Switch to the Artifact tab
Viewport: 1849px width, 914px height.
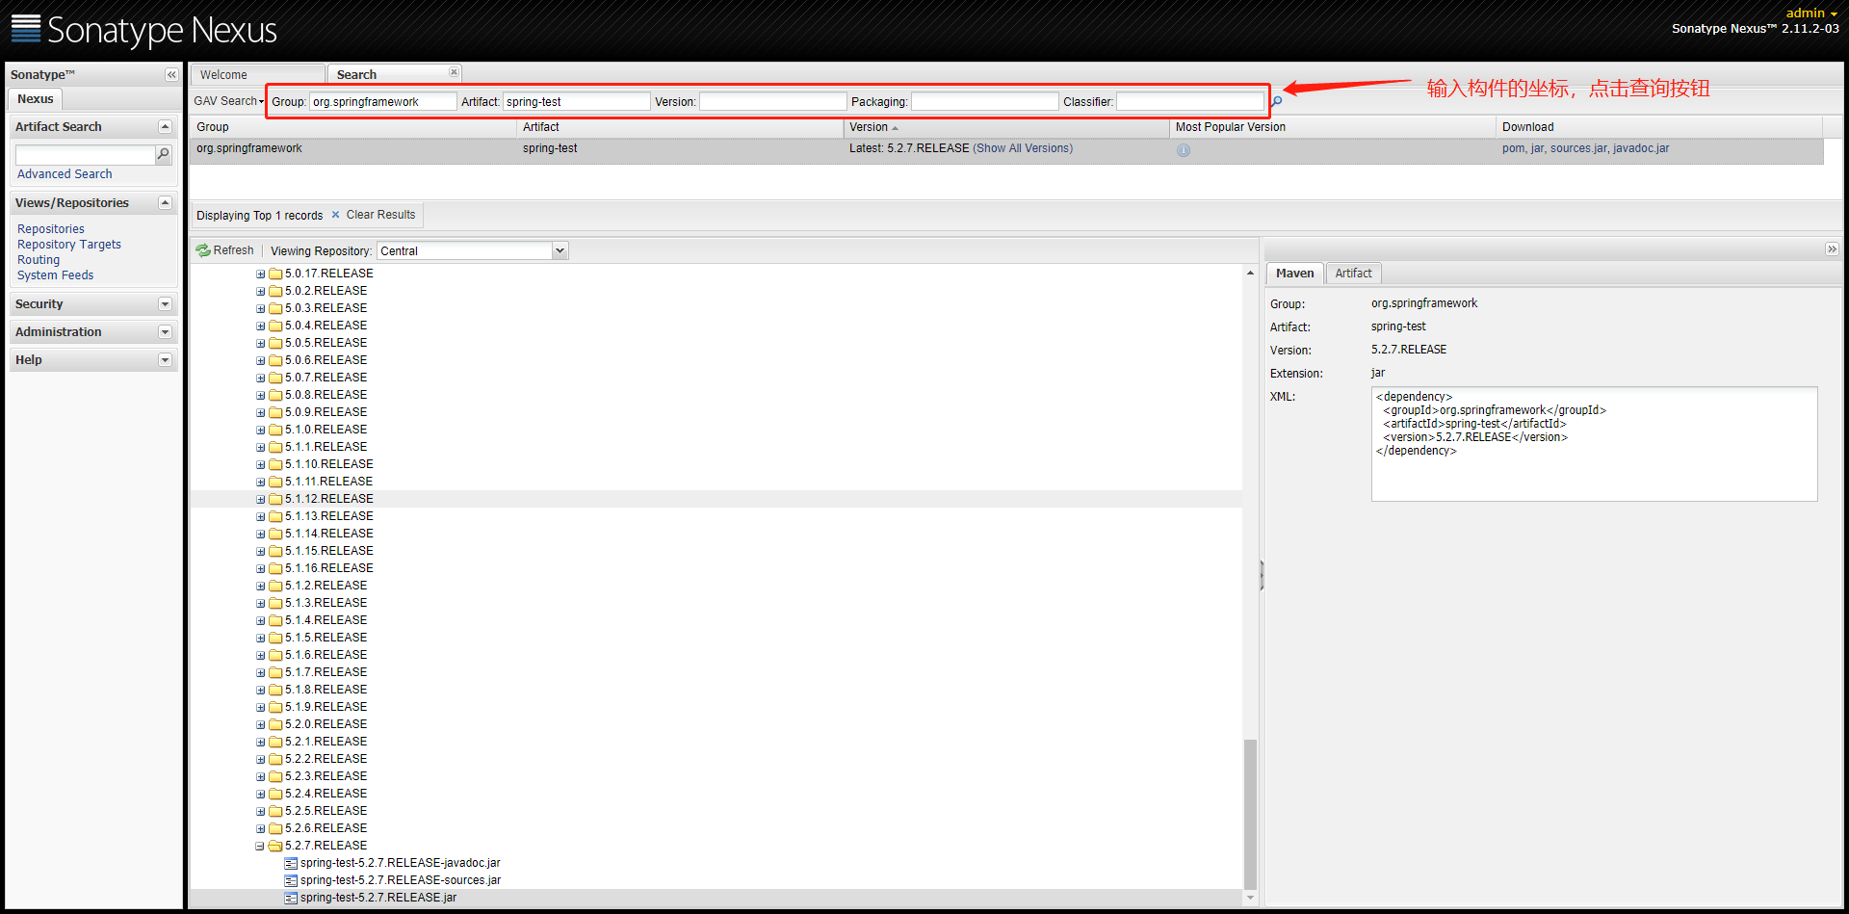tap(1353, 274)
